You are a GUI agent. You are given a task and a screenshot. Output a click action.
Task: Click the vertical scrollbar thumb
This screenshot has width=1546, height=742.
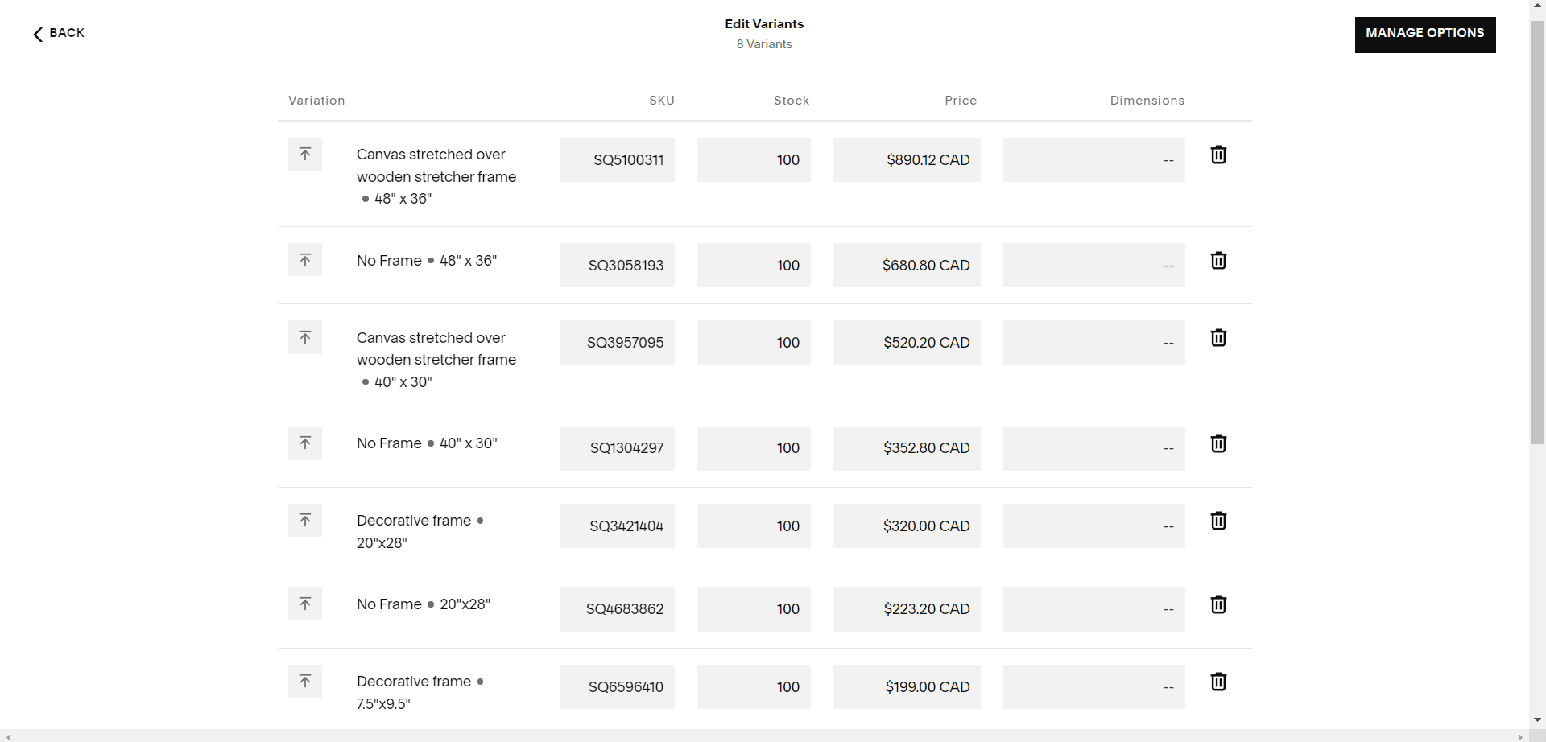(1537, 232)
